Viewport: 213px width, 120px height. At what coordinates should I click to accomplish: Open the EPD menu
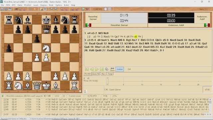click(14, 5)
